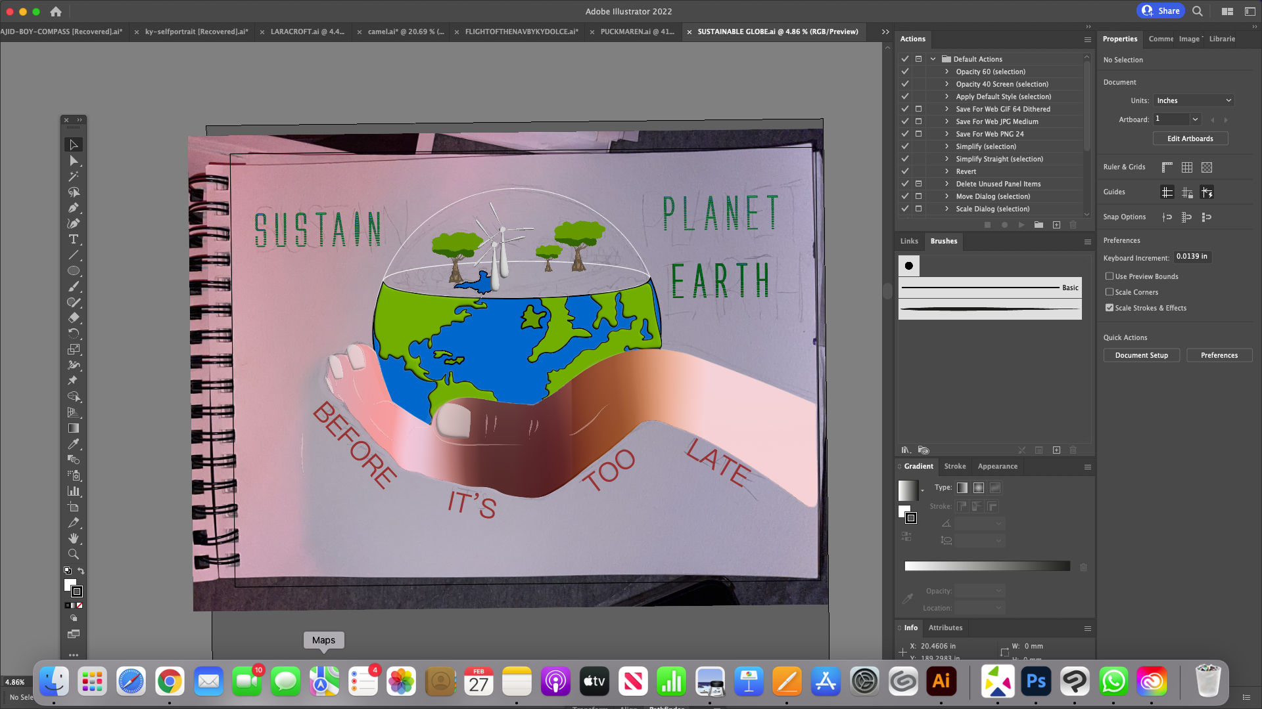
Task: Toggle checkmark for Revert action
Action: click(905, 171)
